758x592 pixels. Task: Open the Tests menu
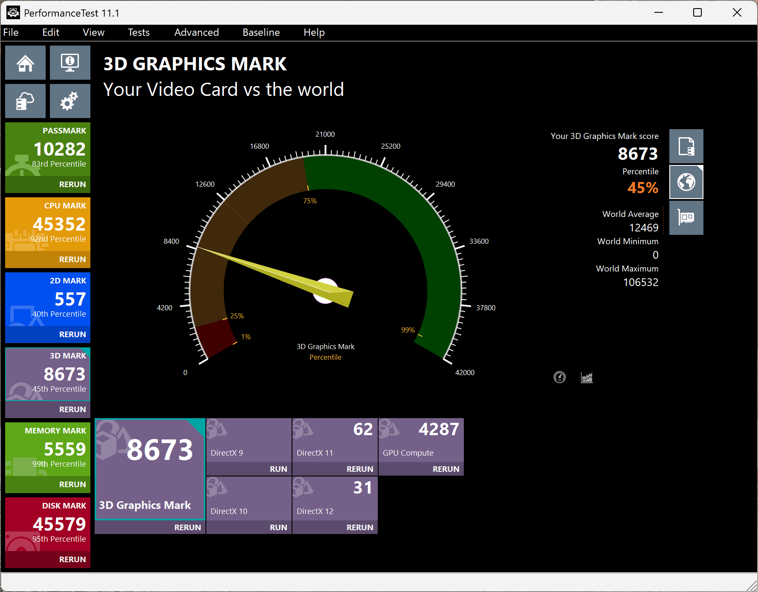(138, 32)
